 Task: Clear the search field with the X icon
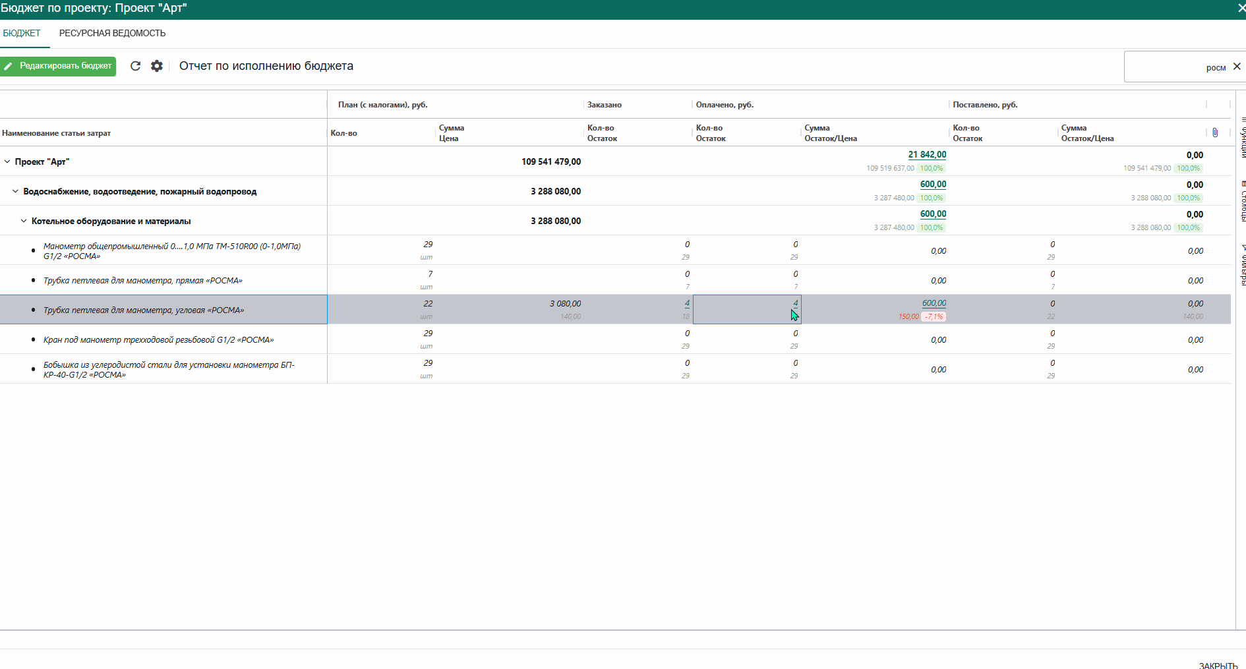tap(1237, 67)
